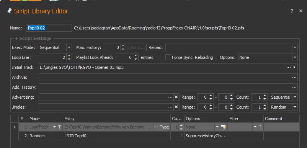
Task: Browse for Jingles source
Action: (x=170, y=107)
